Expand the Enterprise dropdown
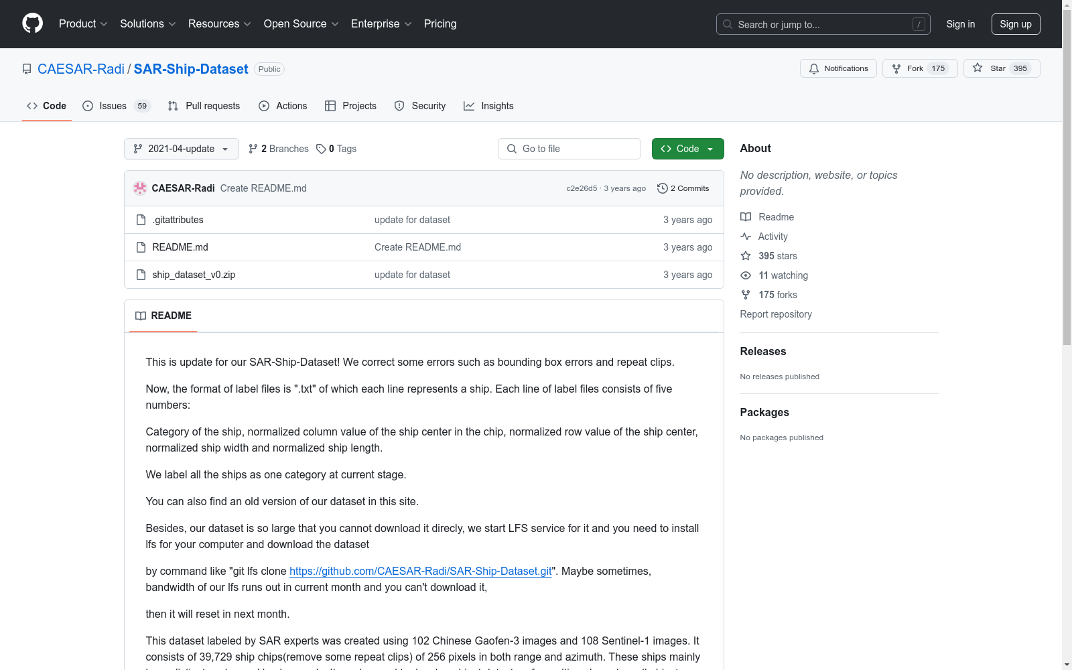The image size is (1072, 670). pyautogui.click(x=381, y=23)
